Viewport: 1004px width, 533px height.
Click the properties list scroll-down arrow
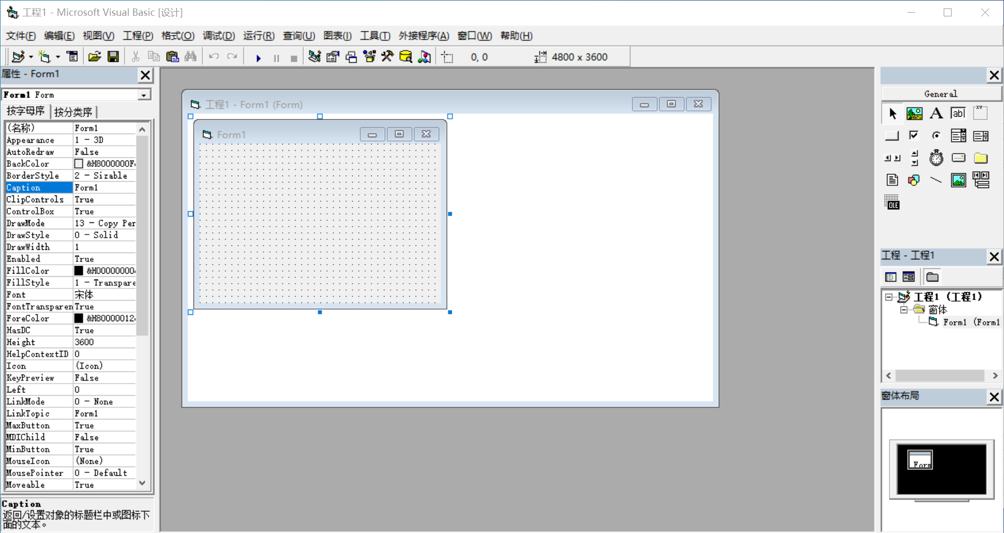click(x=142, y=483)
